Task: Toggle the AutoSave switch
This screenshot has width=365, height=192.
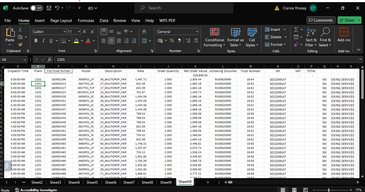Action: (x=37, y=8)
